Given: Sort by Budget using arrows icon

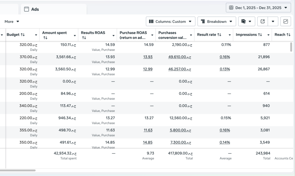Looking at the screenshot, I should point(23,35).
